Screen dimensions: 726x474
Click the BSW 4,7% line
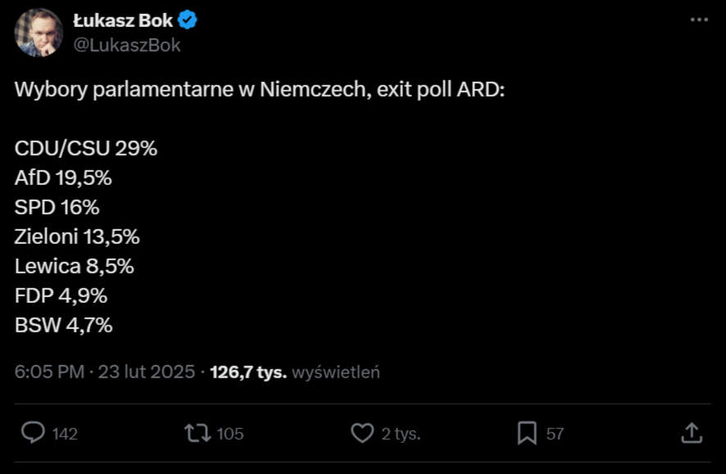[x=64, y=325]
